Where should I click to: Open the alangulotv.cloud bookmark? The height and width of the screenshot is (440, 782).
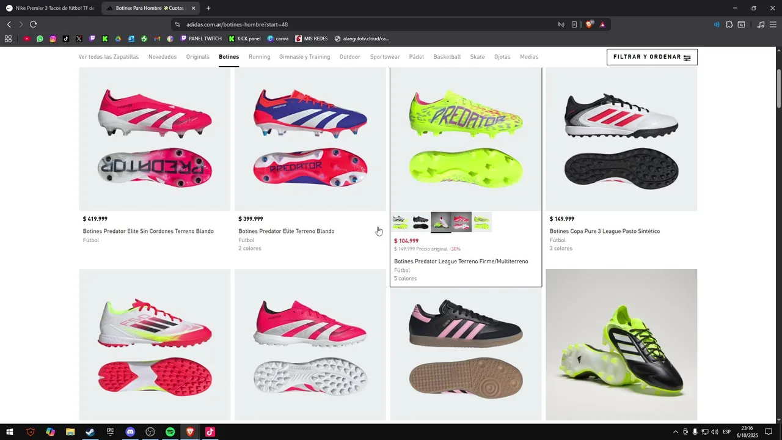pyautogui.click(x=362, y=38)
